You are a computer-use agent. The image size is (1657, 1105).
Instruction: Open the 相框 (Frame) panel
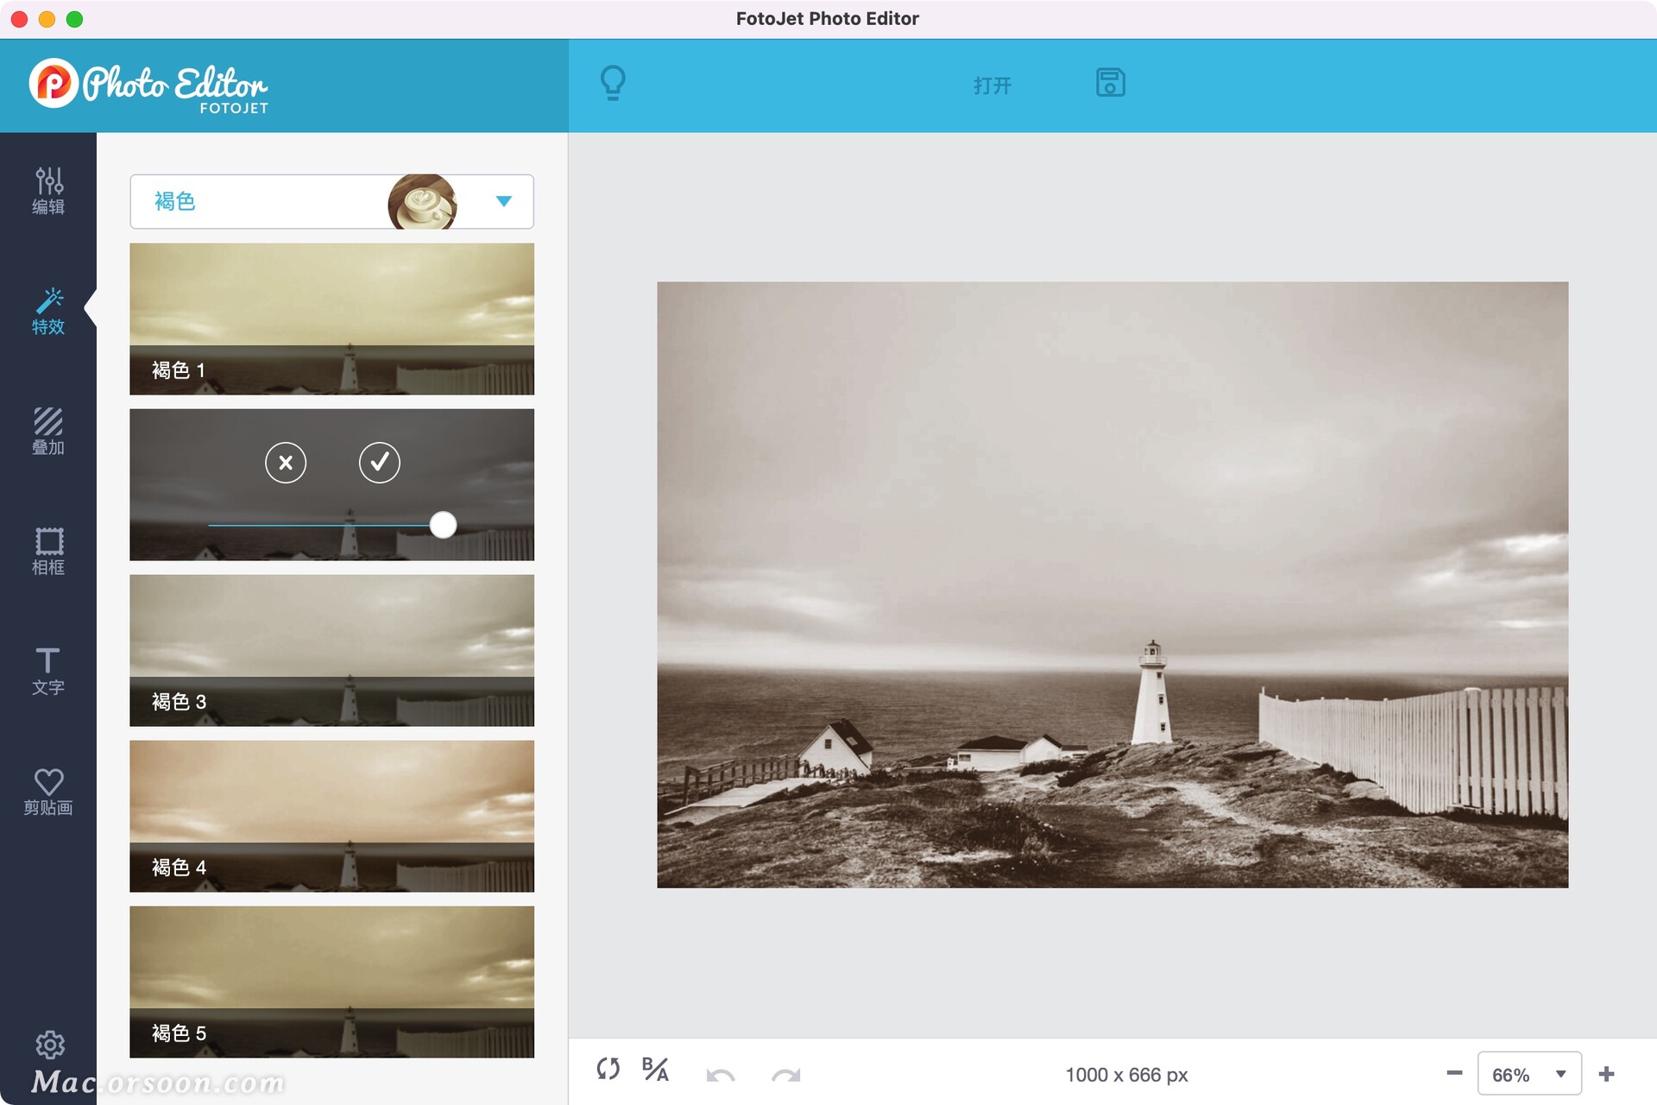pyautogui.click(x=48, y=551)
